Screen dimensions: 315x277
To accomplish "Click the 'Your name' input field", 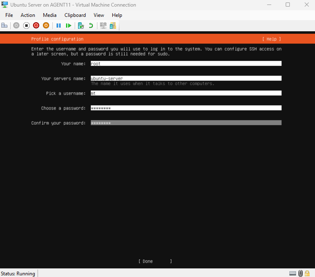I will tap(186, 64).
